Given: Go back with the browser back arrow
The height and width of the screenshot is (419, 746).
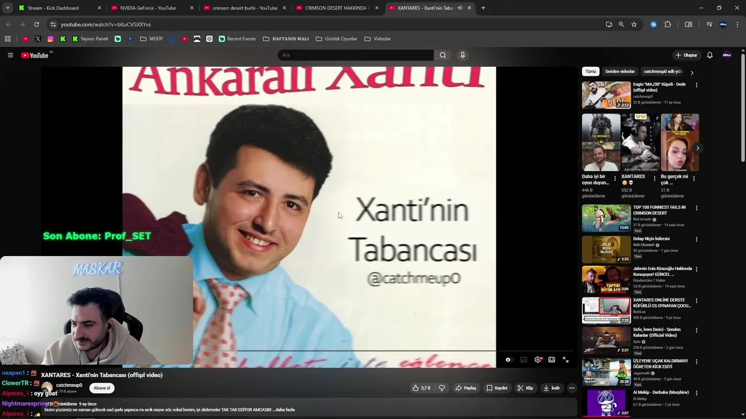Looking at the screenshot, I should tap(8, 24).
